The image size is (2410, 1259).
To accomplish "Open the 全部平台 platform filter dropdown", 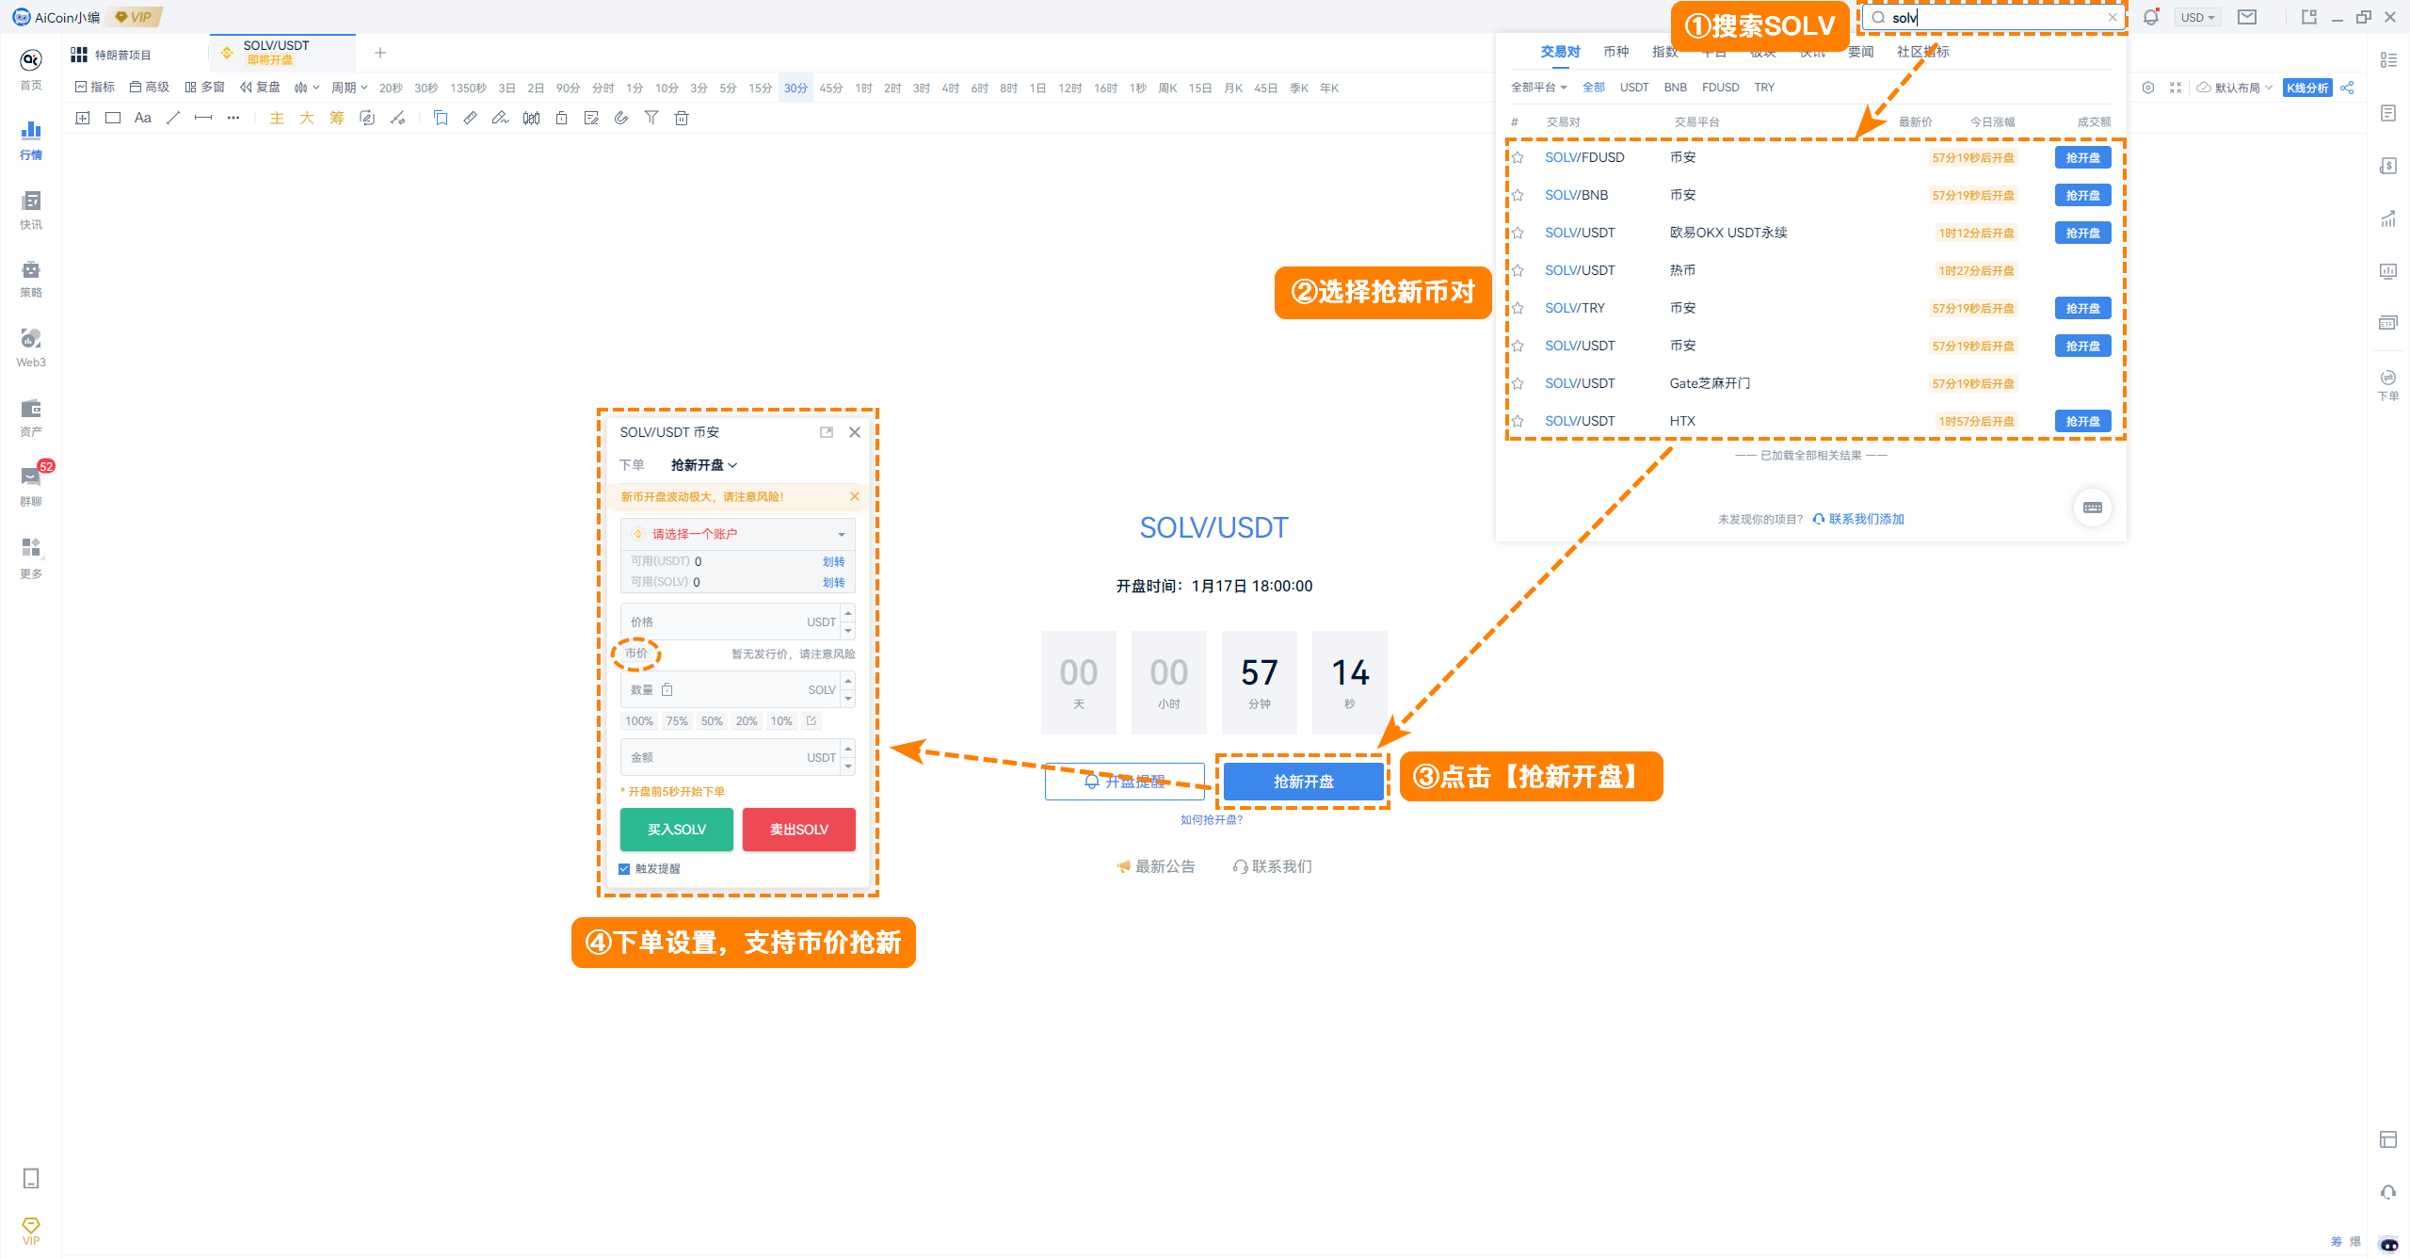I will coord(1538,88).
